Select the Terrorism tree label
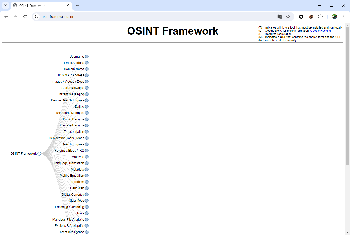This screenshot has height=235, width=350. [77, 182]
